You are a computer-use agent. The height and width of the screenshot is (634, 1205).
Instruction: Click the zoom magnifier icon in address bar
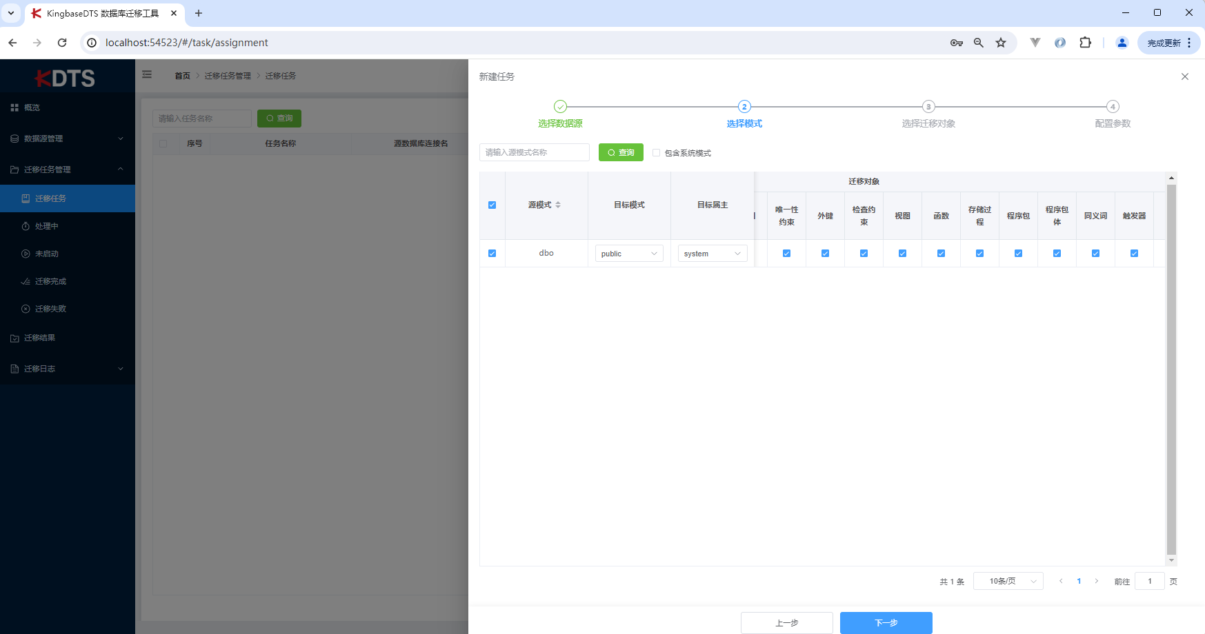978,43
